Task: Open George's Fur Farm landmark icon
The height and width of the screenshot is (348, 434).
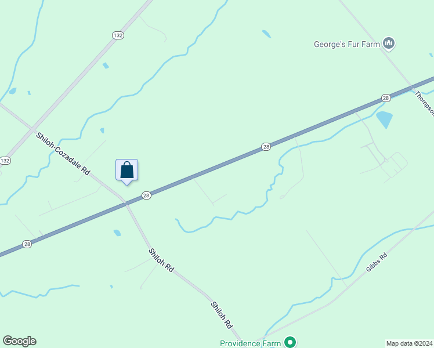Action: click(x=389, y=43)
